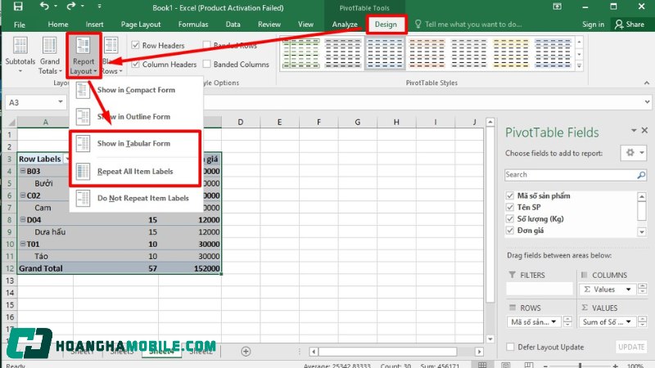Enable Defer Layout Update checkbox
This screenshot has width=655, height=368.
point(510,347)
